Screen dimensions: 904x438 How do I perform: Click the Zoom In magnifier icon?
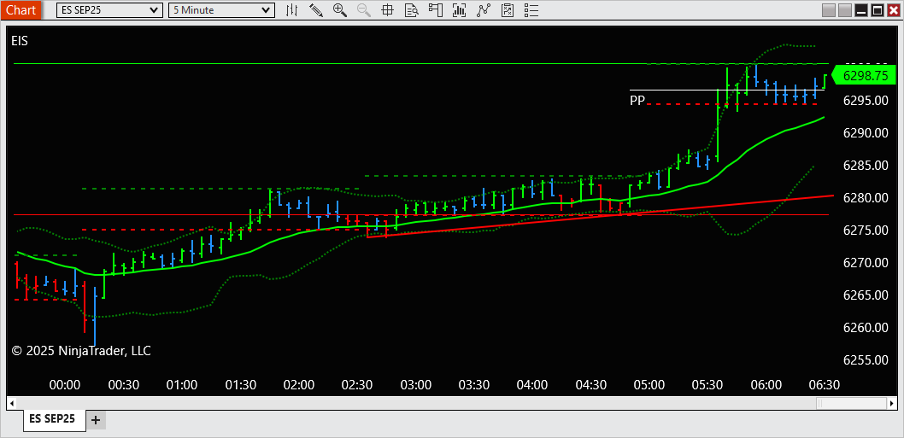tap(339, 9)
